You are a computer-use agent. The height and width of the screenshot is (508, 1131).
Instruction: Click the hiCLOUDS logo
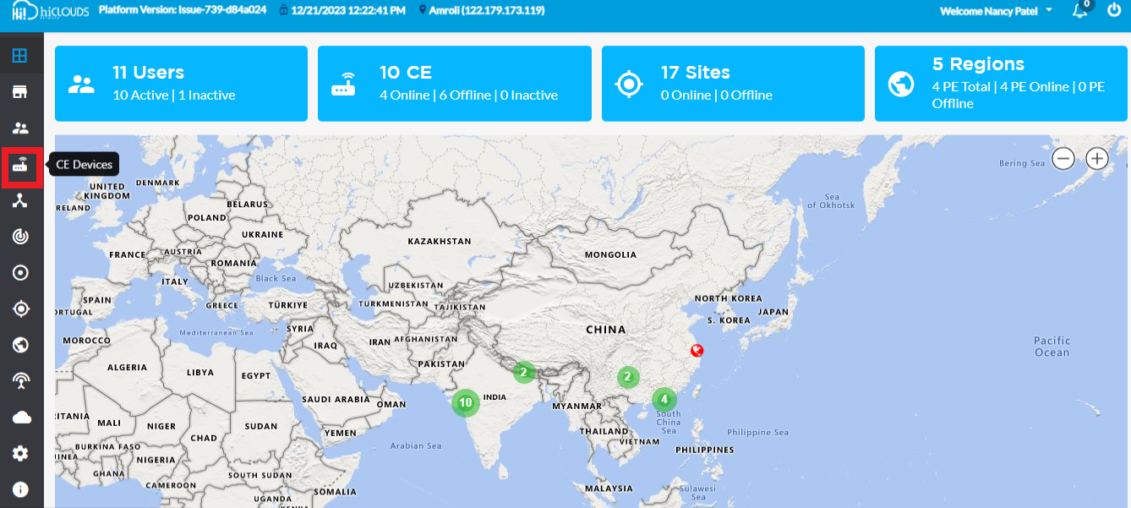pos(50,11)
